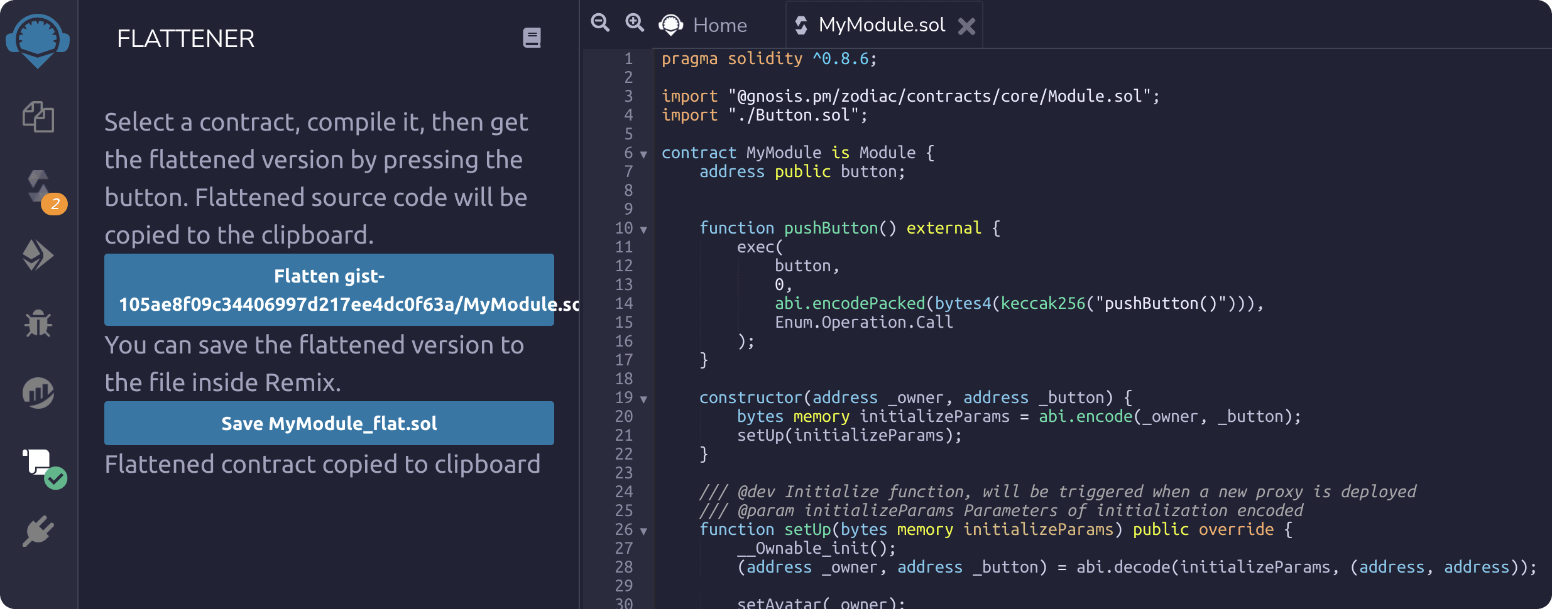Click the FLATTENER panel title

pos(186,39)
